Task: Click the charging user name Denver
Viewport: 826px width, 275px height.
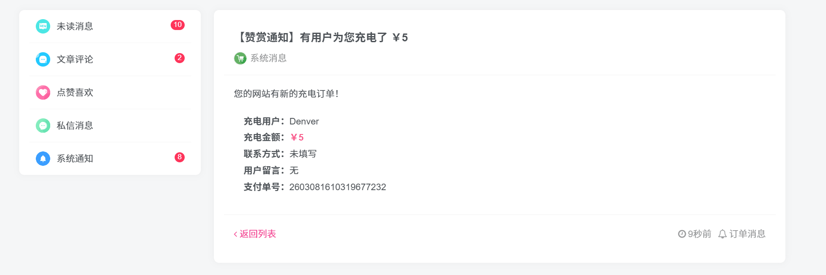Action: coord(304,121)
